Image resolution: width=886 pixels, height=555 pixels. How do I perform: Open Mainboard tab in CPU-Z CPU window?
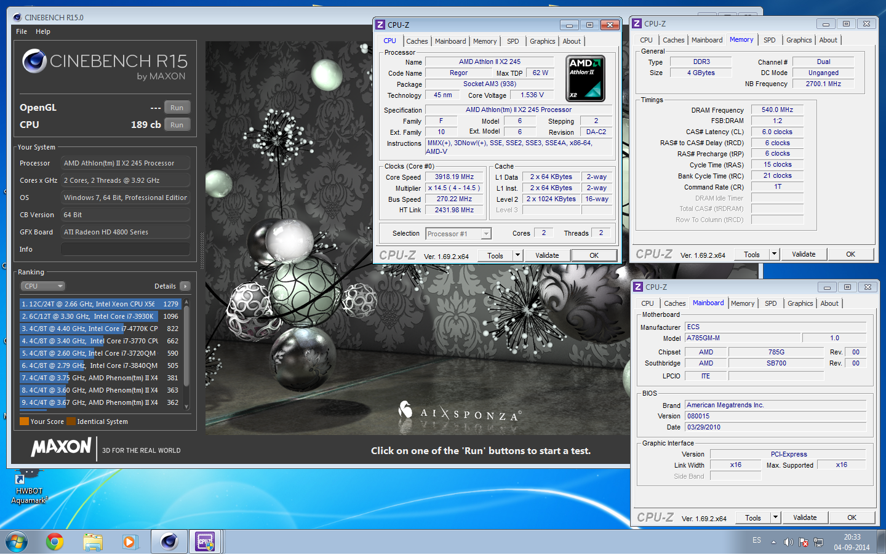pos(450,41)
